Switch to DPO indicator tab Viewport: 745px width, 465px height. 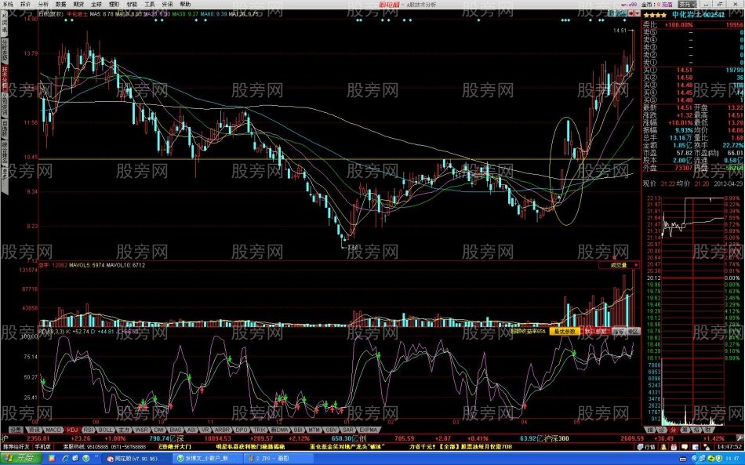242,430
